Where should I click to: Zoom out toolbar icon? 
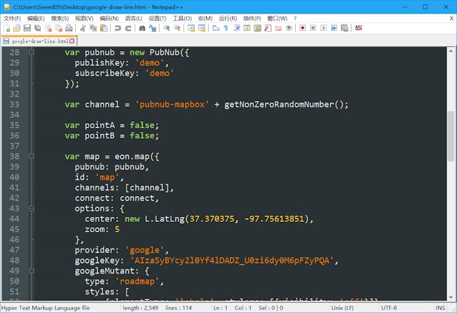[x=177, y=28]
